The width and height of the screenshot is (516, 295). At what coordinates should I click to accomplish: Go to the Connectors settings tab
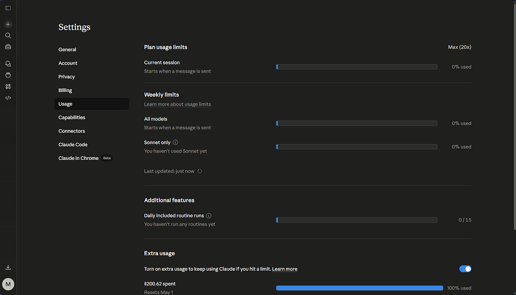point(91,131)
